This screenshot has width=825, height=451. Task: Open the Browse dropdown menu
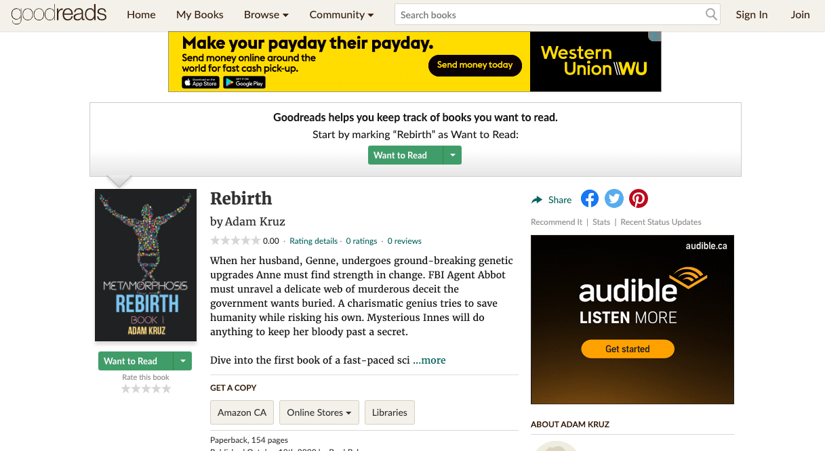266,14
